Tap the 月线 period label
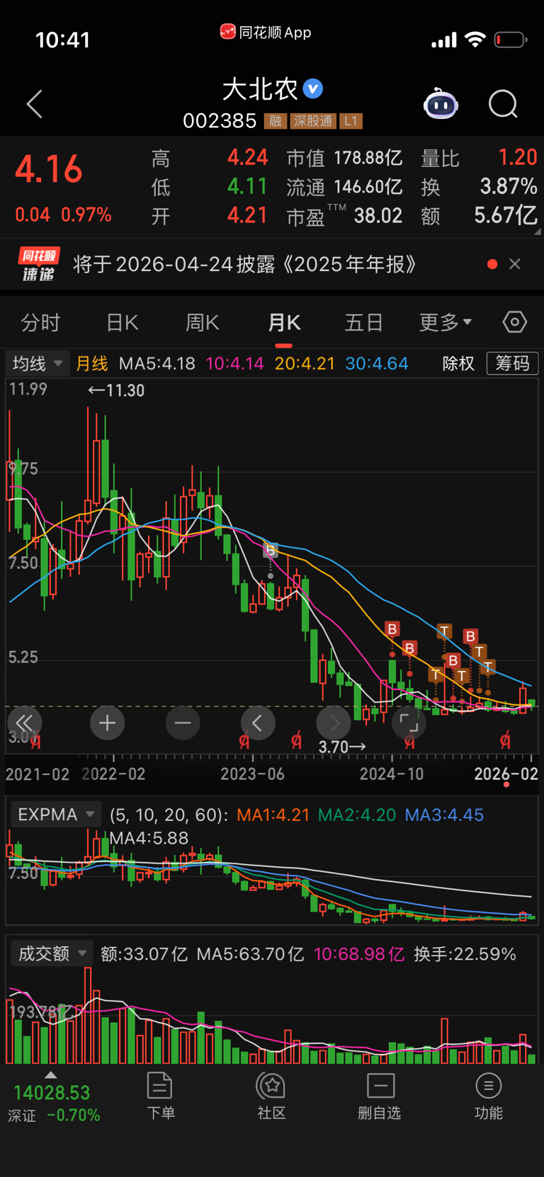Image resolution: width=544 pixels, height=1177 pixels. (x=92, y=364)
